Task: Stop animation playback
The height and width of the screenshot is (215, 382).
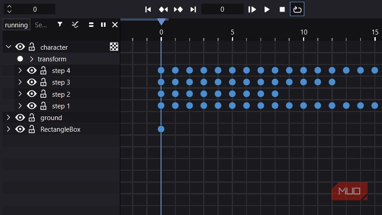Action: click(282, 9)
